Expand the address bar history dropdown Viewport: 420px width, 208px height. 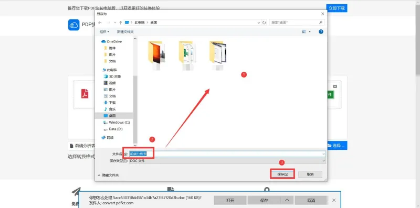point(259,23)
